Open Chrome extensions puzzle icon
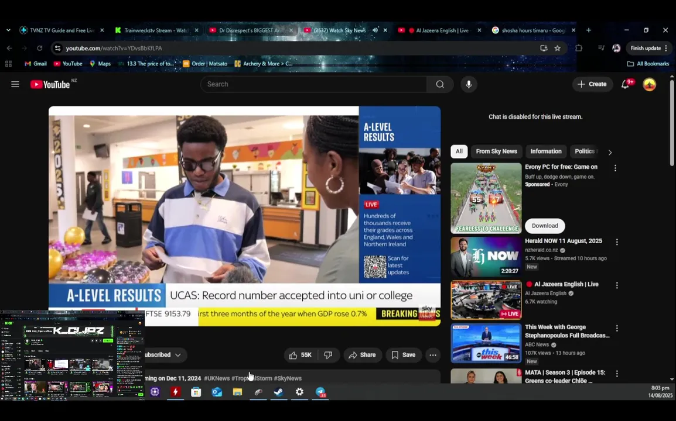Screen dimensions: 676x421 click(579, 48)
